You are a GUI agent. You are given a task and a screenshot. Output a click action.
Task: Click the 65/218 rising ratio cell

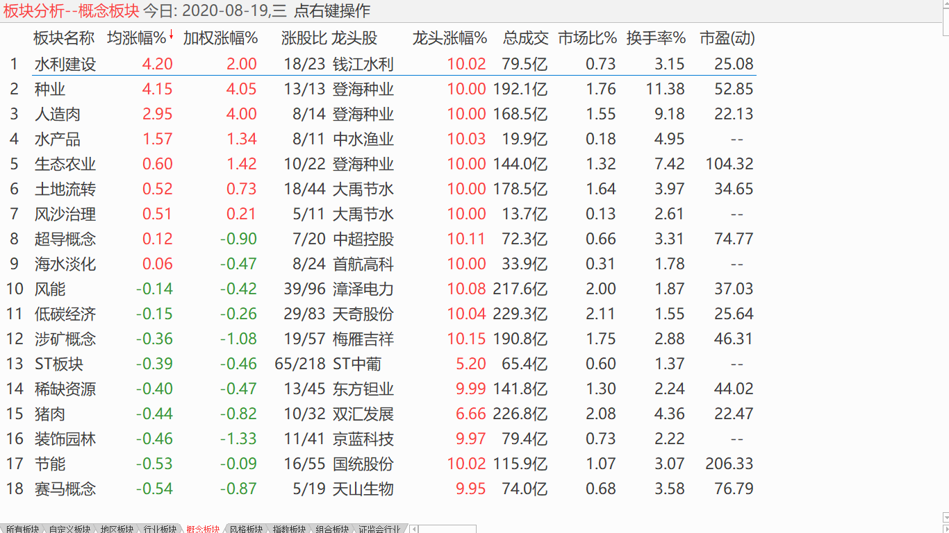coord(300,364)
